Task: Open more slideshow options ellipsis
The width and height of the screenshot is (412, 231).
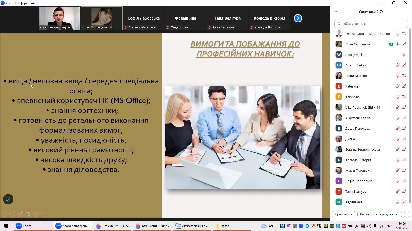Action: pyautogui.click(x=44, y=214)
